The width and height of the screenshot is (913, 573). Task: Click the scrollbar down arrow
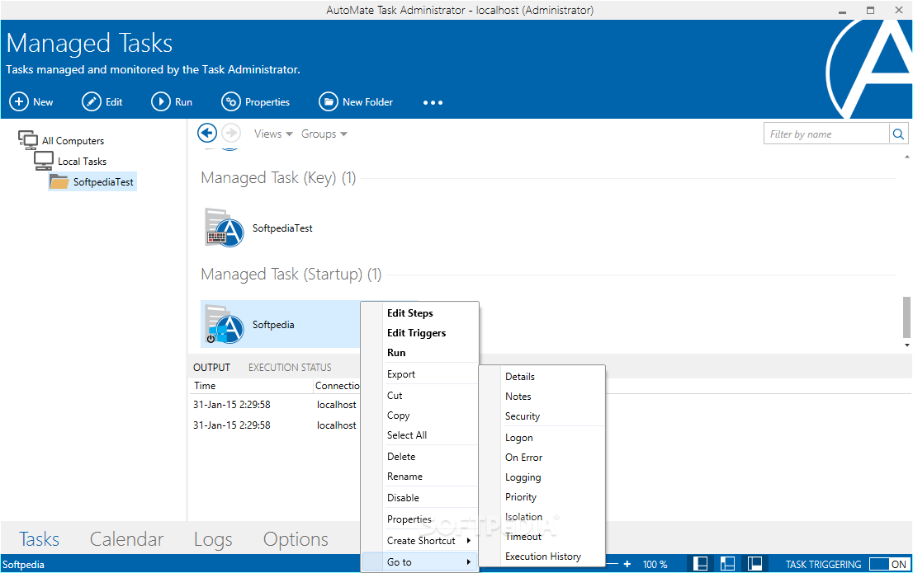tap(906, 345)
